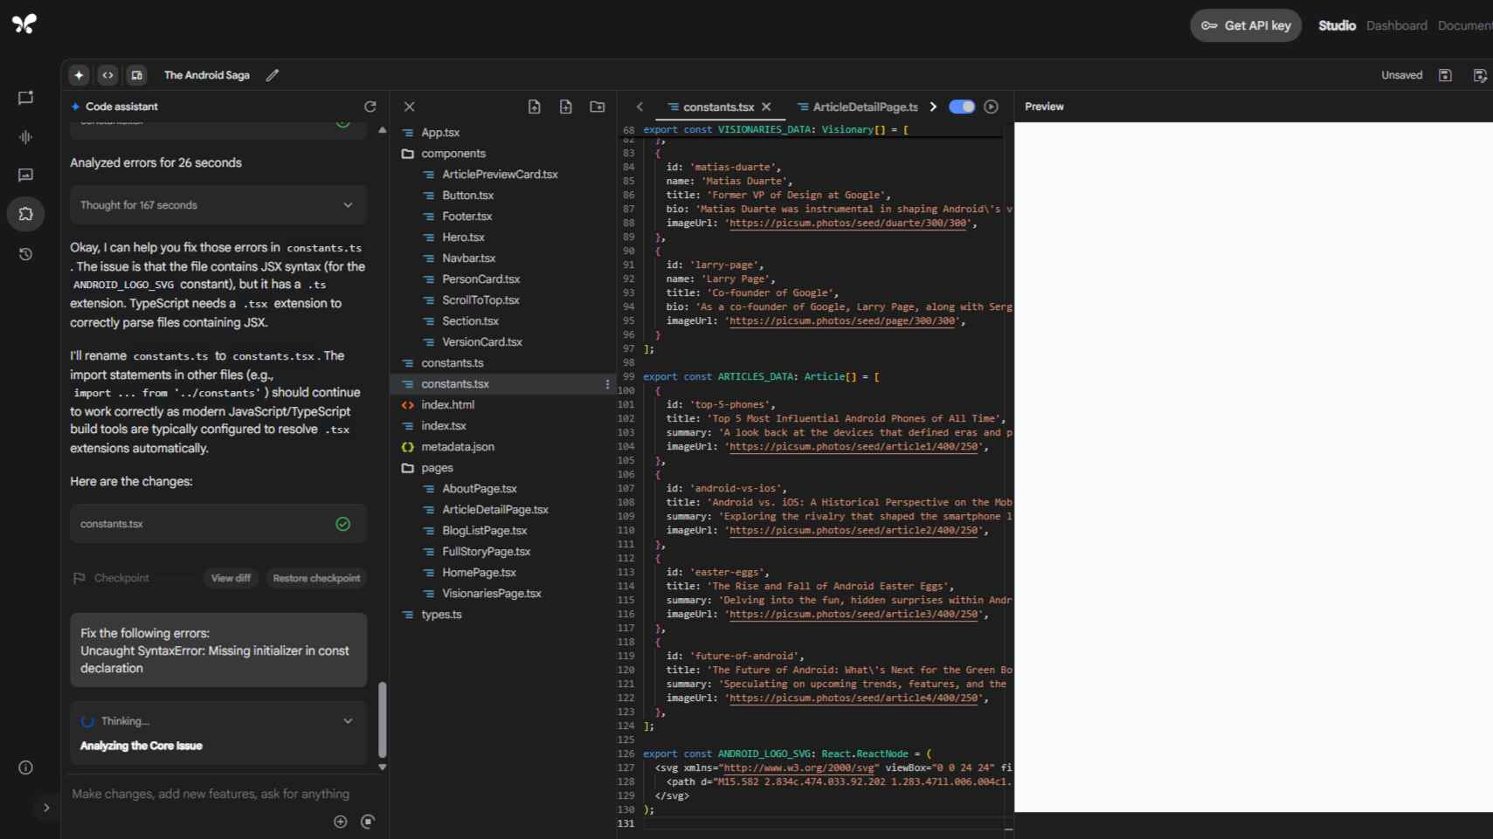Expand the Thinking... section

(x=348, y=721)
